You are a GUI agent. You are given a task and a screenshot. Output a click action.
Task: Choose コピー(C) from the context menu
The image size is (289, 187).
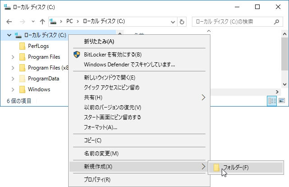click(x=139, y=140)
